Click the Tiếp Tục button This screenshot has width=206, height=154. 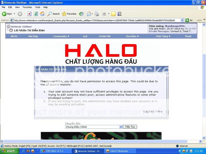tap(130, 127)
